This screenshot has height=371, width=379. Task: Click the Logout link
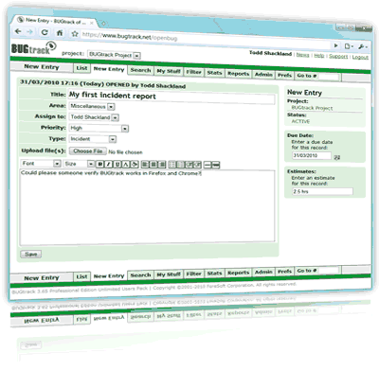click(x=360, y=57)
